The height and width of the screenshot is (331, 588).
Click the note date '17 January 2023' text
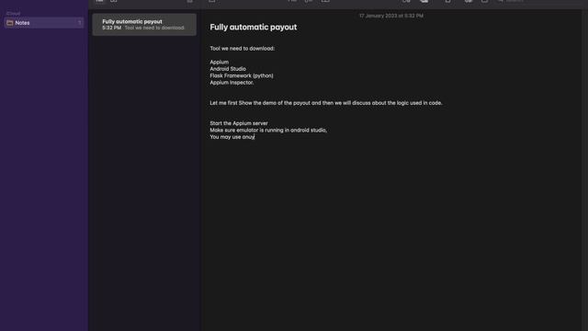click(x=391, y=16)
